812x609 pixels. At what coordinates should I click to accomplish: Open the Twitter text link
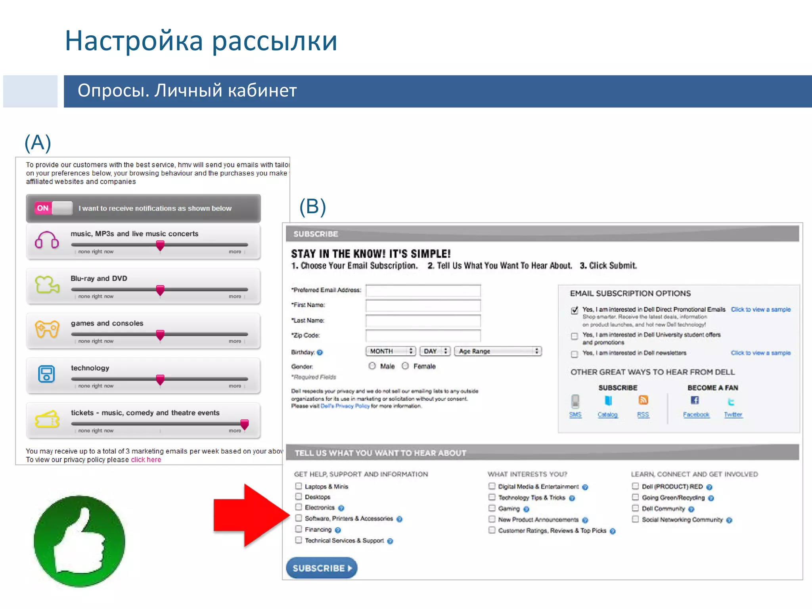click(x=733, y=414)
